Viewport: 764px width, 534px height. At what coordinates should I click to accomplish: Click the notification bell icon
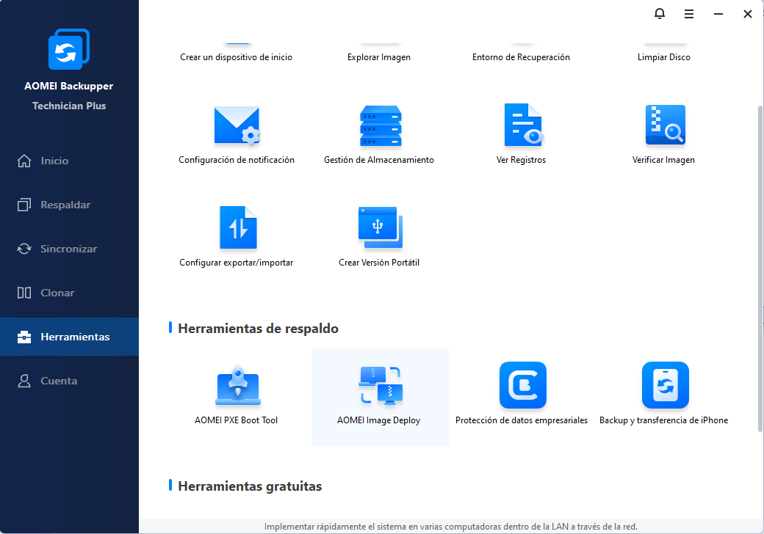tap(659, 14)
